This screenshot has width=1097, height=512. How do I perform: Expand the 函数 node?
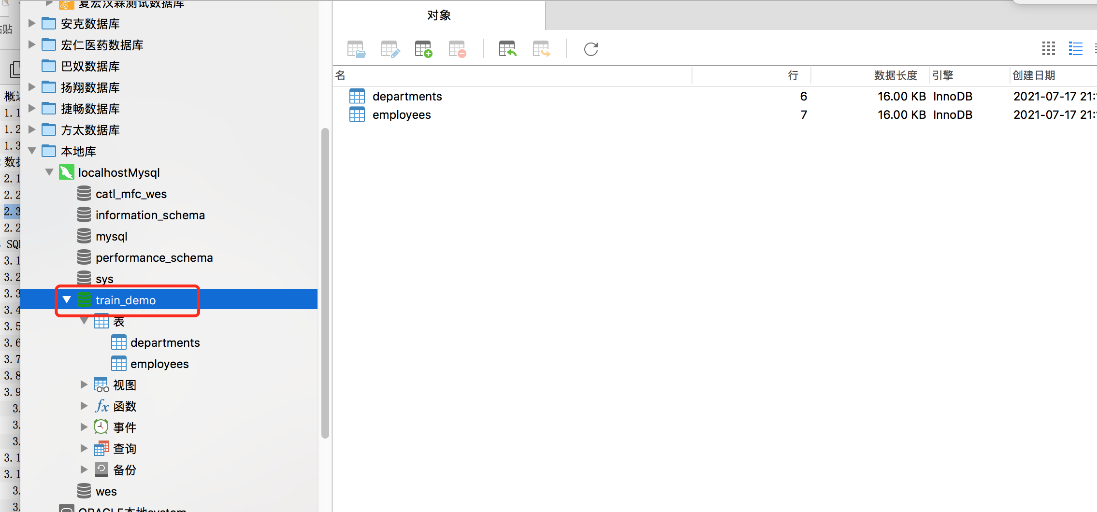[84, 406]
